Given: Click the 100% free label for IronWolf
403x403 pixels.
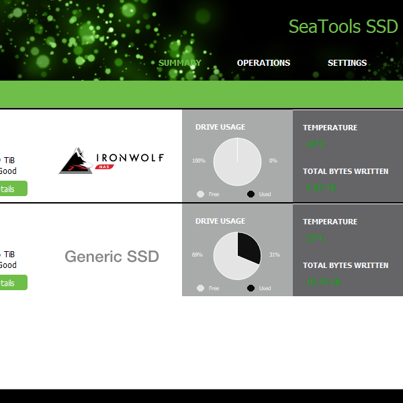Looking at the screenshot, I should 199,161.
